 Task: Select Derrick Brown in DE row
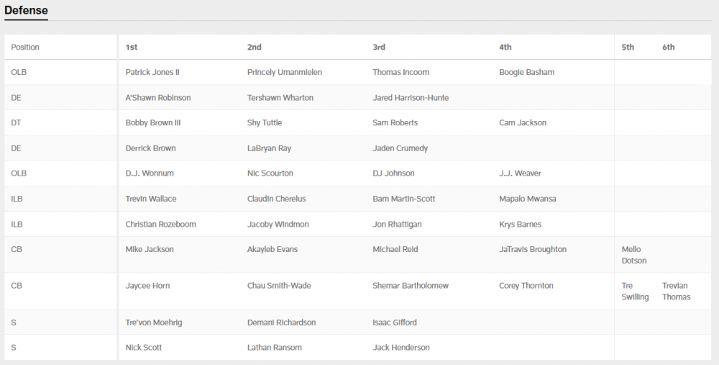click(x=150, y=148)
